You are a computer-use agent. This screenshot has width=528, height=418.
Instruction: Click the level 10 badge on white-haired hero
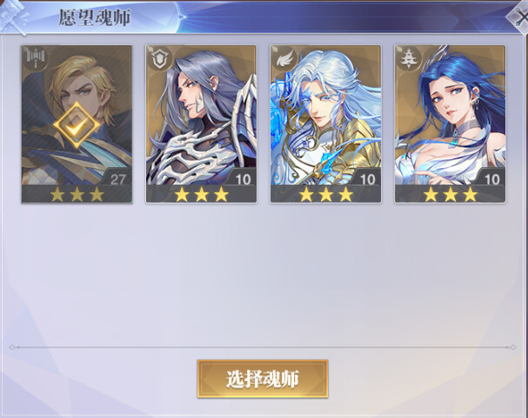[367, 179]
